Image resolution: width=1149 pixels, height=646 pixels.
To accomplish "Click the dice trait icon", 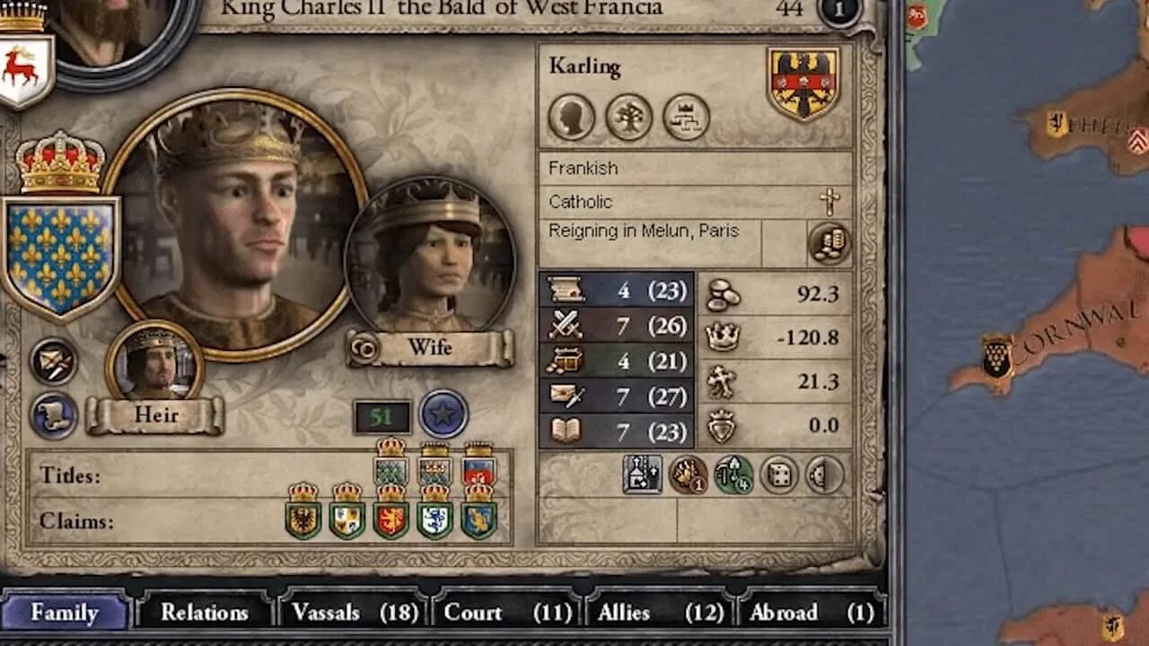I will pos(779,475).
